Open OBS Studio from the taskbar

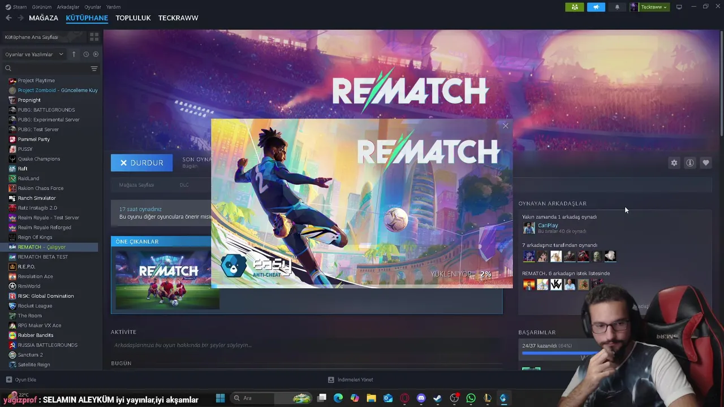[x=454, y=398]
